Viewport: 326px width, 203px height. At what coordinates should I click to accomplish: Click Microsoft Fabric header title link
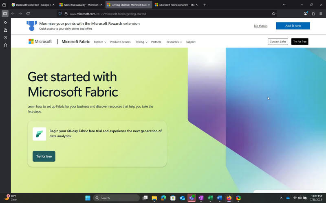(76, 42)
